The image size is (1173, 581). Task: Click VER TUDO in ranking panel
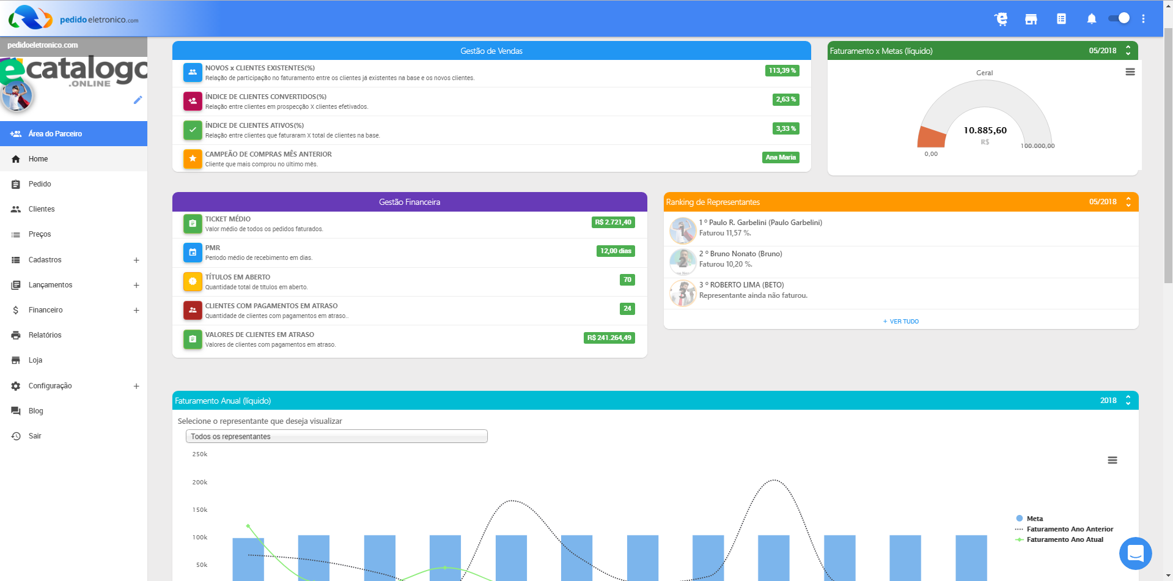[901, 321]
